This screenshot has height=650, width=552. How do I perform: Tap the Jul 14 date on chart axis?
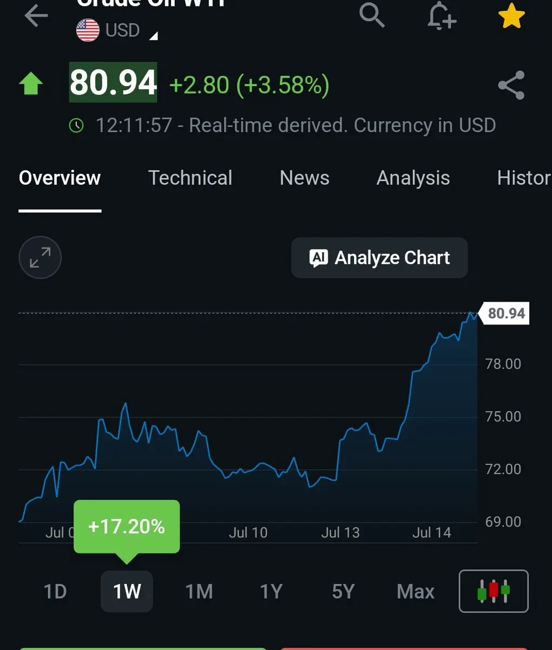click(x=431, y=532)
